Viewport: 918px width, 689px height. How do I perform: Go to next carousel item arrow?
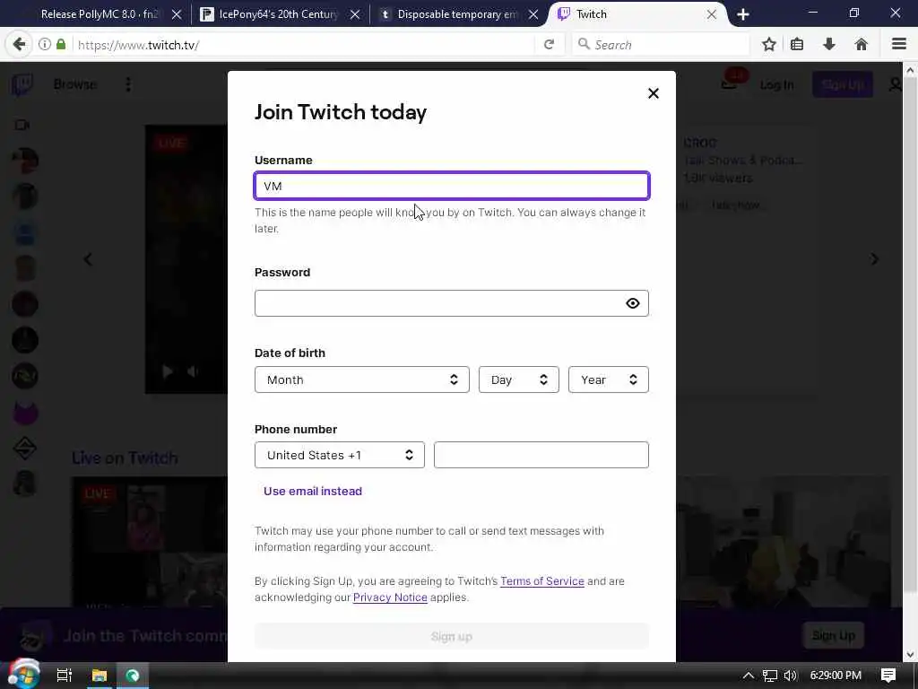[874, 259]
